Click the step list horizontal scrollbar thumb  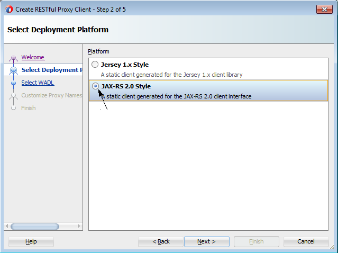click(35, 227)
